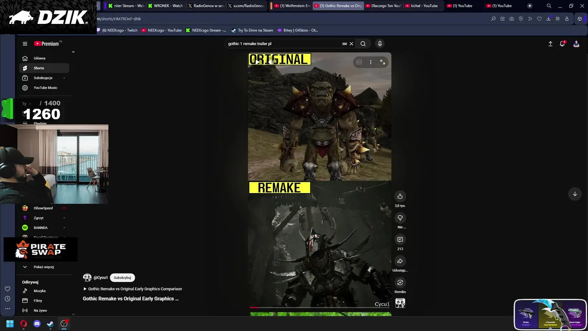This screenshot has width=588, height=331.
Task: Open browser downloads icon
Action: point(548,19)
